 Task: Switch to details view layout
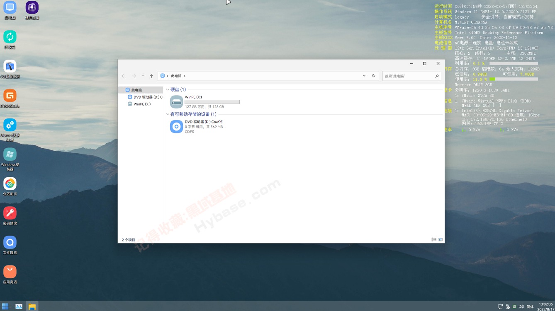click(x=434, y=239)
